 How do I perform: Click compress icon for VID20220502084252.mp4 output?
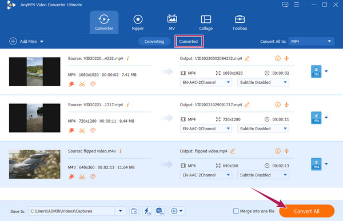click(286, 58)
